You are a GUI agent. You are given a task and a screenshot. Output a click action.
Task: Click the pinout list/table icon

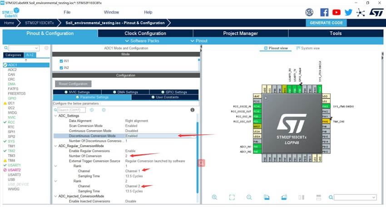click(x=318, y=197)
